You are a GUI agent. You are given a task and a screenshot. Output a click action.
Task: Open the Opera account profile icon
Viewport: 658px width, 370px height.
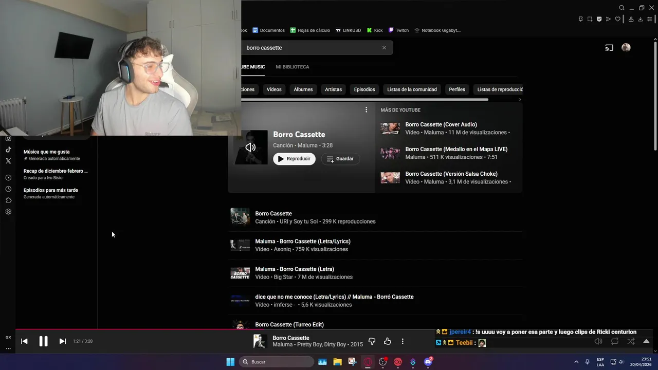pyautogui.click(x=630, y=19)
